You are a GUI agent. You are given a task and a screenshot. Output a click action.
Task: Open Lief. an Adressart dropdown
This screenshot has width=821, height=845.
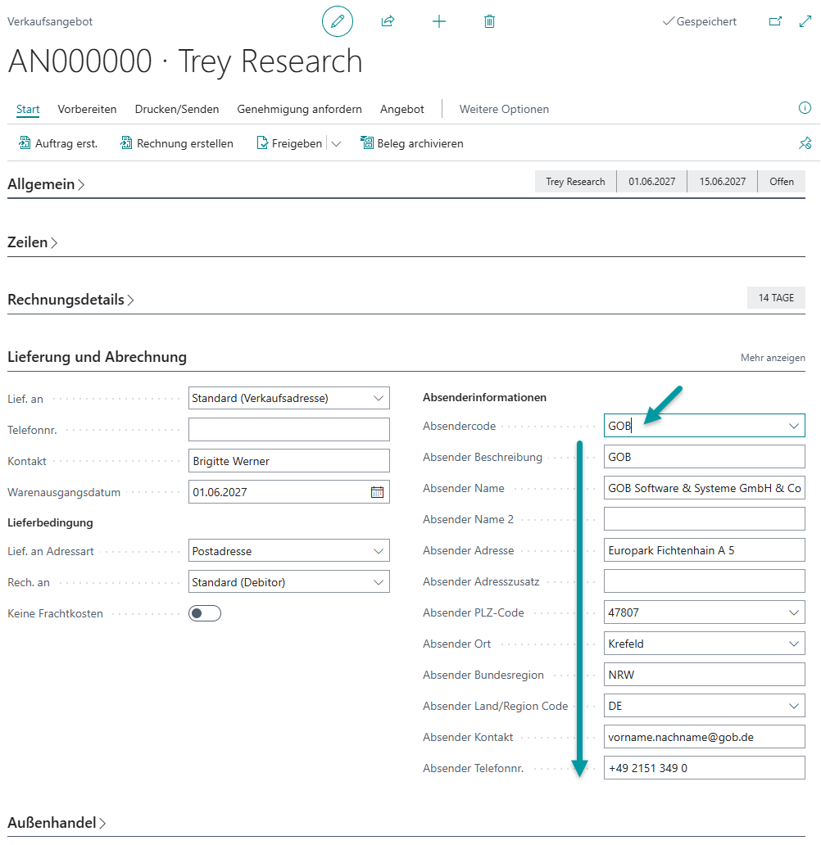378,551
